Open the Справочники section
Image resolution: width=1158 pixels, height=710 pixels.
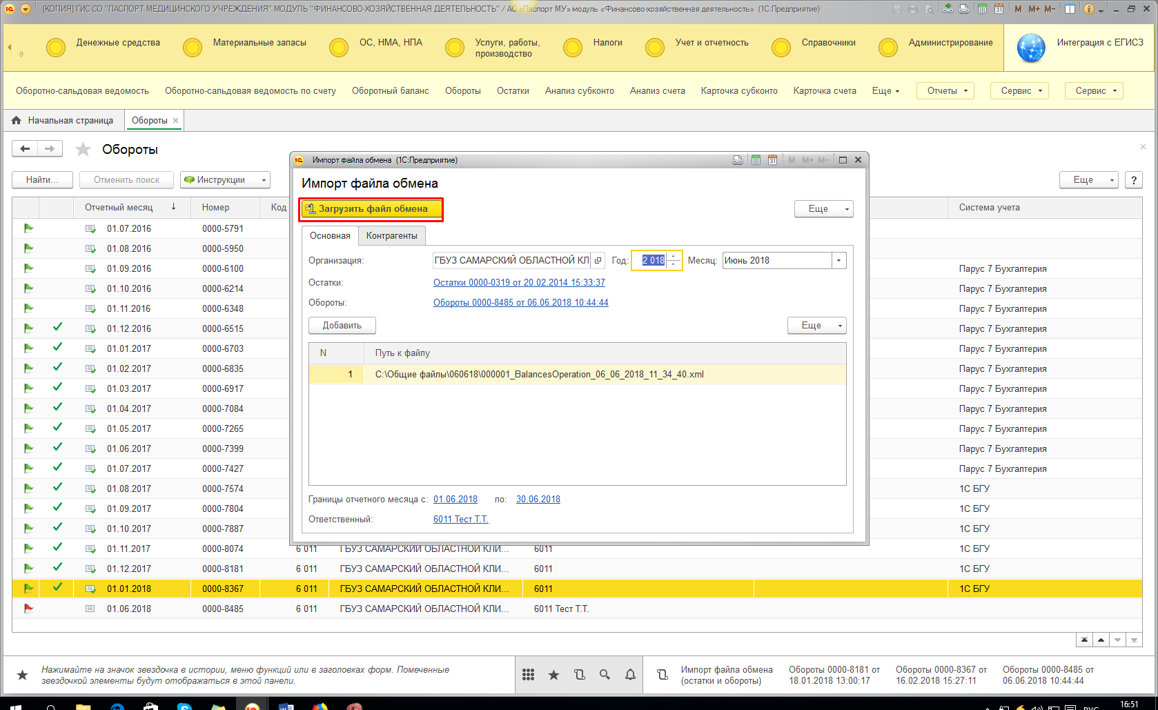(828, 43)
